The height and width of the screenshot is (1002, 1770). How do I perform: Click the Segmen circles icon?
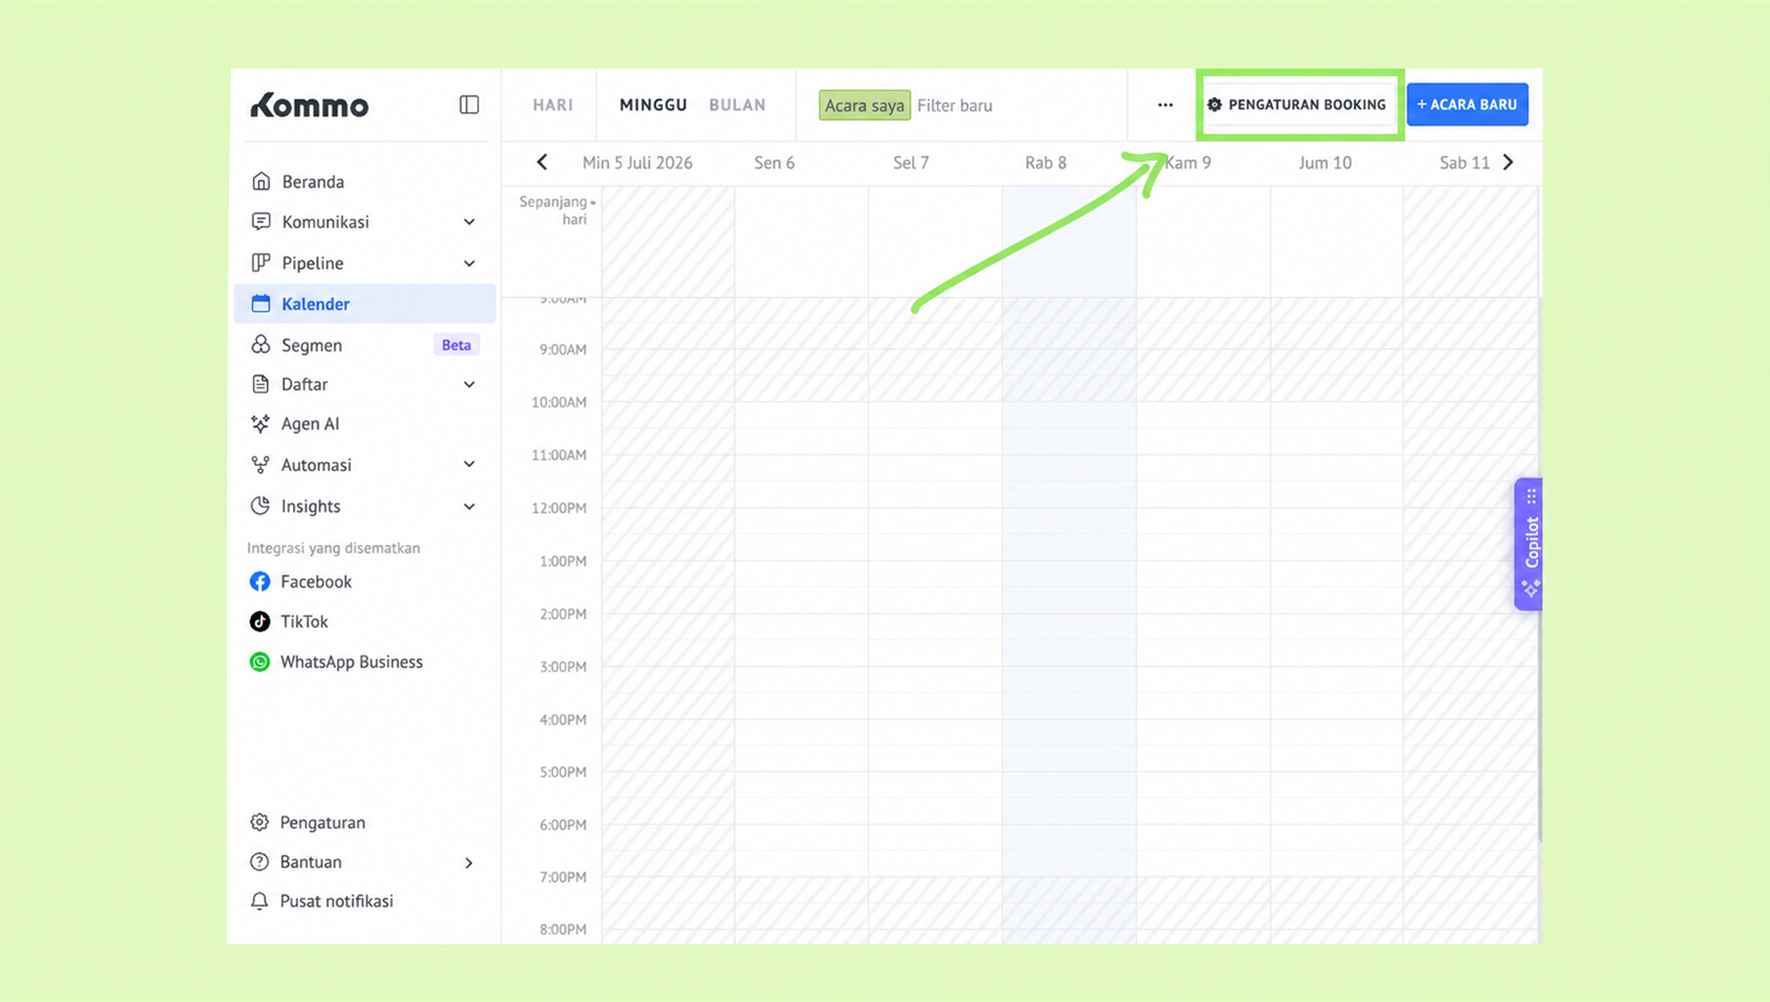[x=261, y=344]
